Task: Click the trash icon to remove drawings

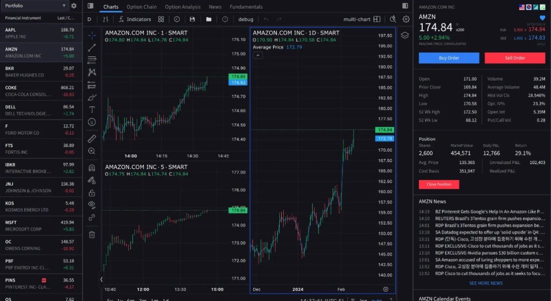Action: (x=92, y=234)
